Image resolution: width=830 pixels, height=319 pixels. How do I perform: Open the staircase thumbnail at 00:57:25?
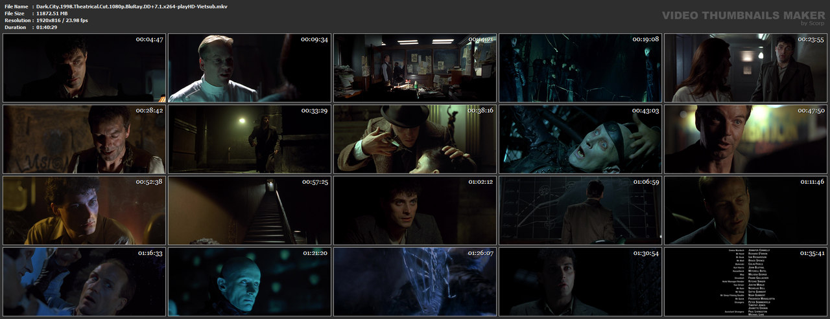click(250, 210)
